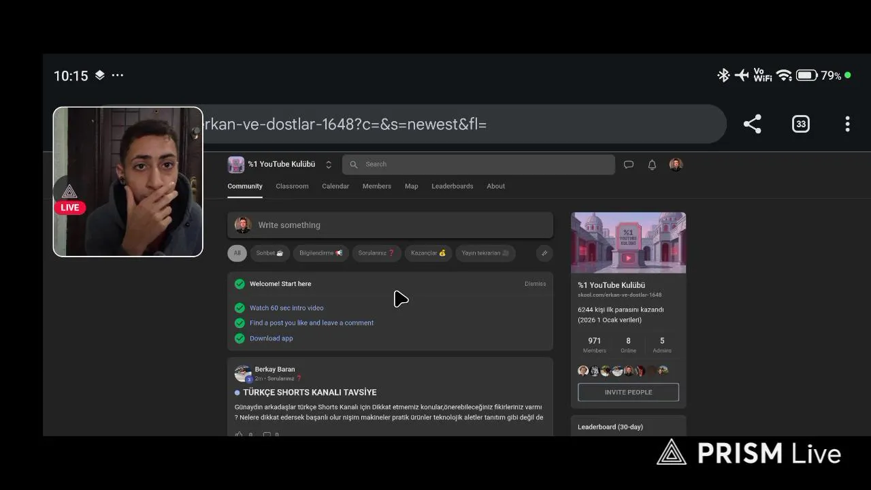
Task: Click the Berkay Baran author name
Action: coord(275,369)
